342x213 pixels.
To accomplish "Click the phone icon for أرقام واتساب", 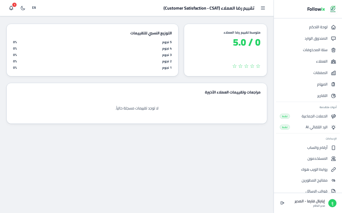I will tap(333, 148).
